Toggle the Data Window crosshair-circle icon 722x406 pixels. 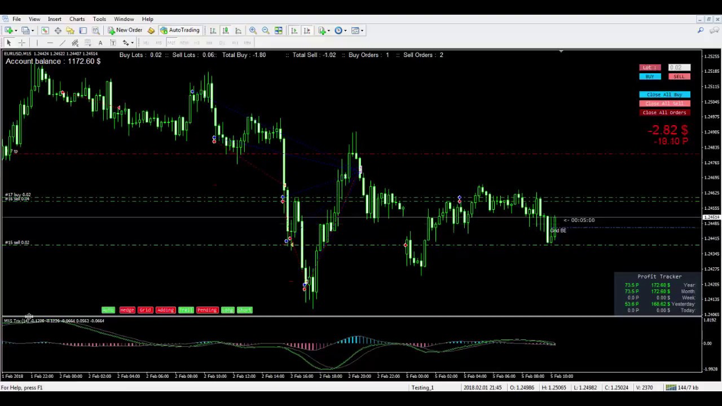[x=58, y=30]
